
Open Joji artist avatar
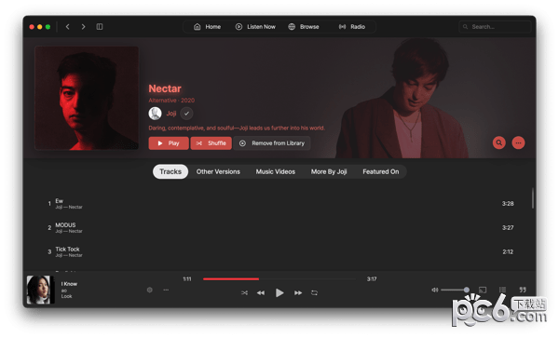(155, 114)
